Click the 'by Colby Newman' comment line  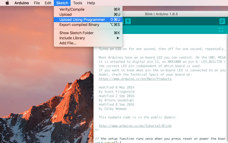coord(113,109)
